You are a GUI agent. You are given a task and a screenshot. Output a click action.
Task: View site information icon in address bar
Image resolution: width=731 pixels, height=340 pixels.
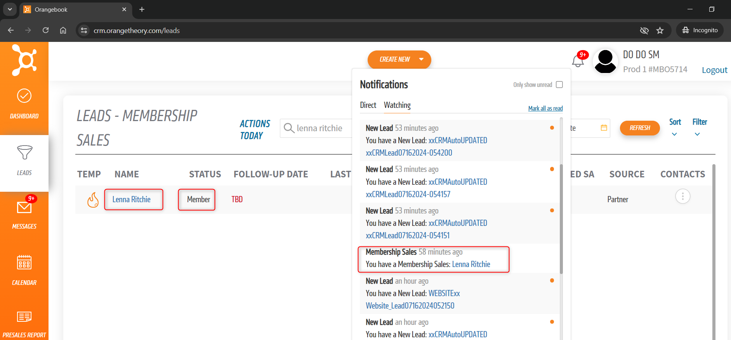pos(84,30)
